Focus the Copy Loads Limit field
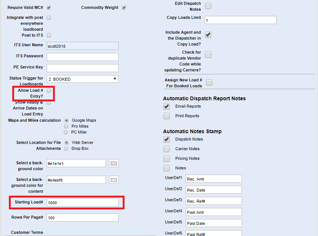Image resolution: width=318 pixels, height=236 pixels. (x=240, y=20)
